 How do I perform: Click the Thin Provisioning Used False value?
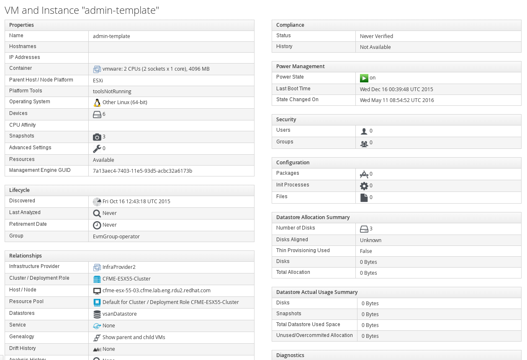pyautogui.click(x=366, y=251)
